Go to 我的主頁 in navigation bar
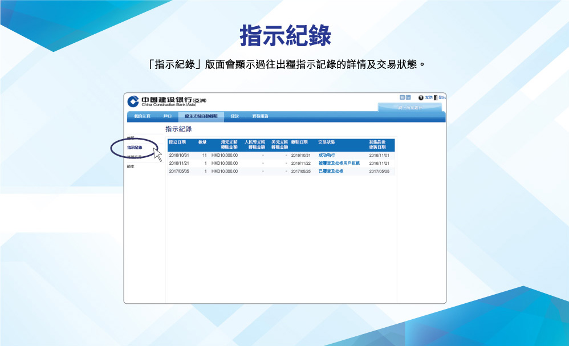Screen dimensions: 569x346 coord(142,116)
